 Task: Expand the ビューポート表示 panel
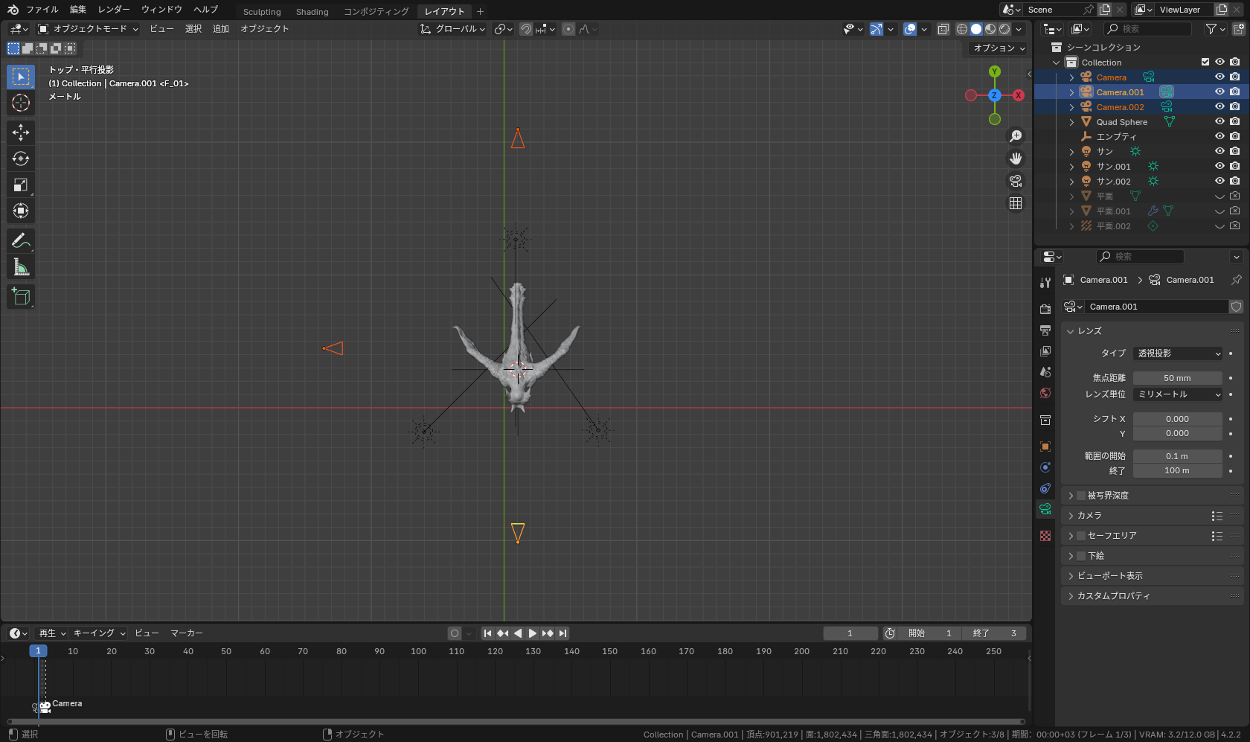click(1070, 576)
